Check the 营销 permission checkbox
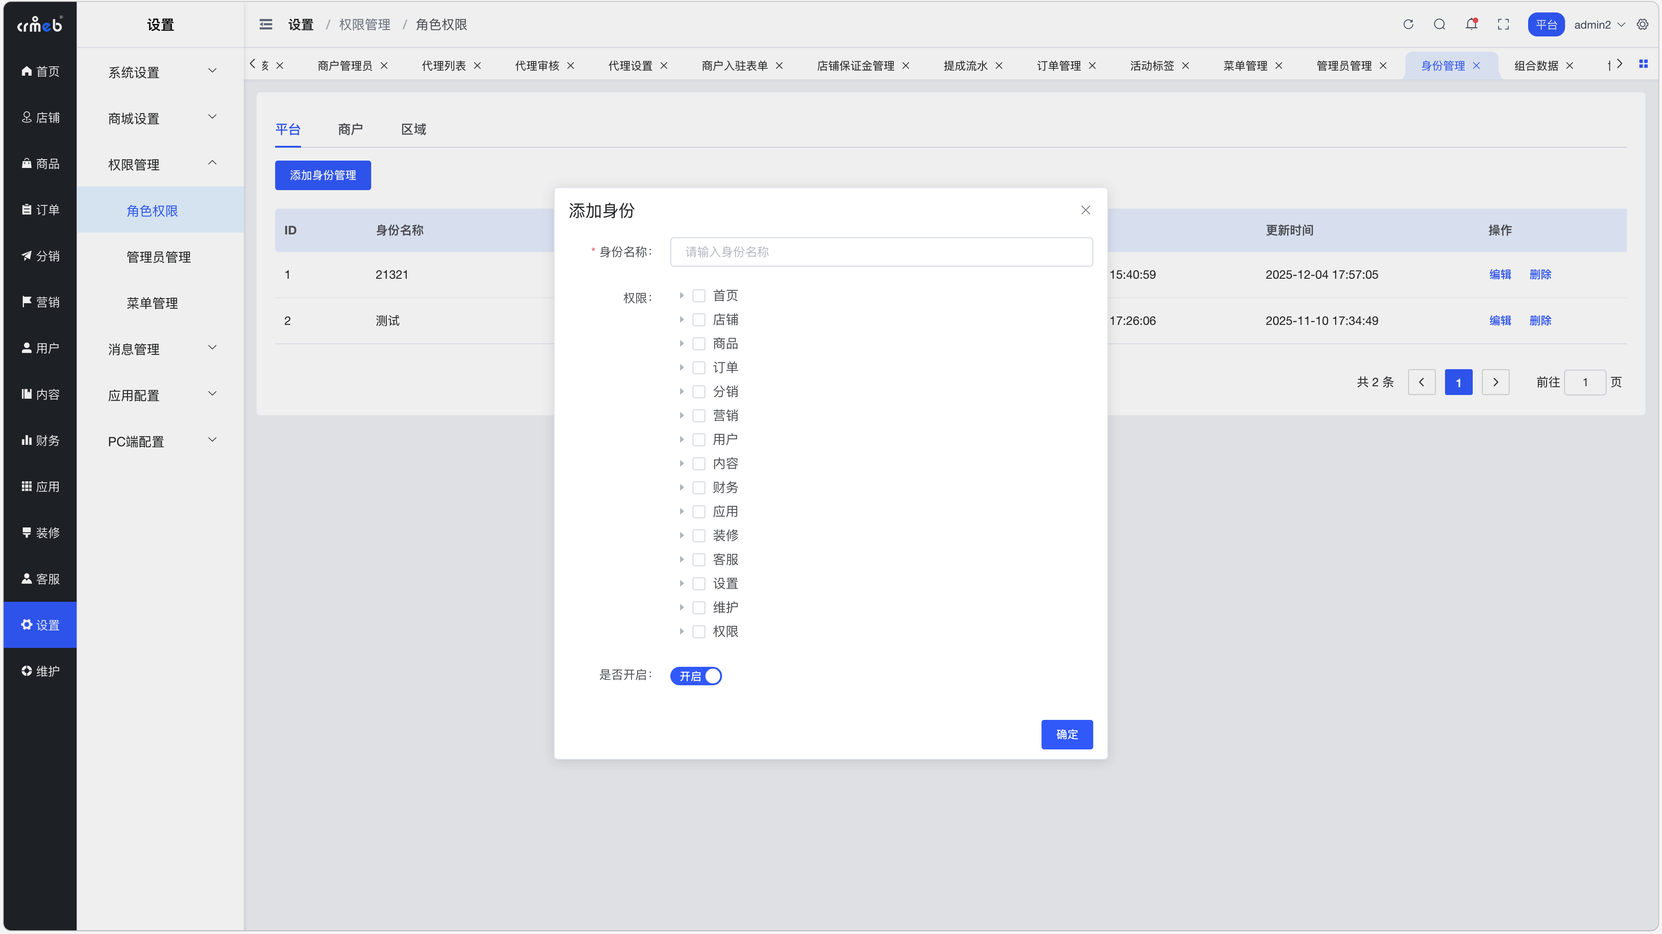The width and height of the screenshot is (1662, 934). click(699, 416)
